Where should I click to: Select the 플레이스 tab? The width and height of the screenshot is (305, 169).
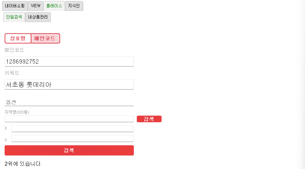pos(54,6)
